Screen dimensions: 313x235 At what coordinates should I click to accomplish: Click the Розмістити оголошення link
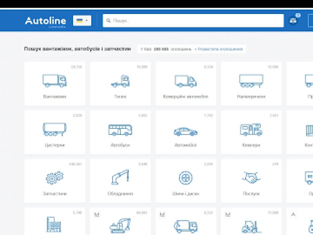(x=220, y=49)
